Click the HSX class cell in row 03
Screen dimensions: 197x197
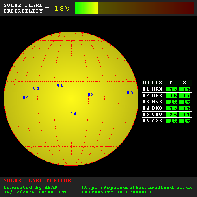157,102
